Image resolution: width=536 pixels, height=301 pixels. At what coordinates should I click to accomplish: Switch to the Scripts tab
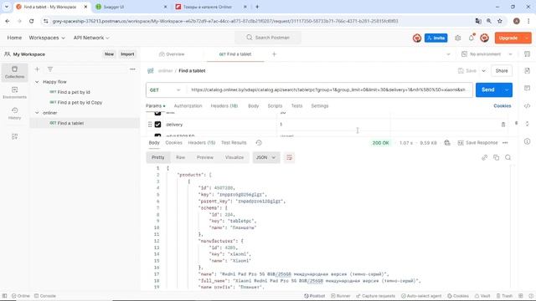275,106
